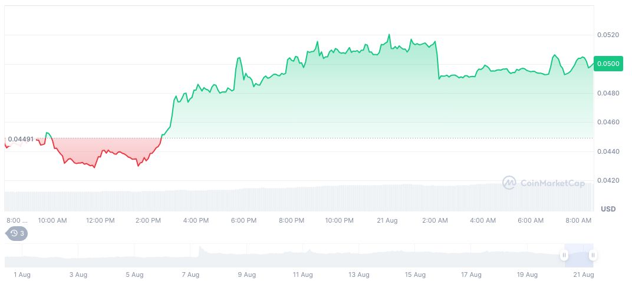Click the 6:00 PM time axis label
The width and height of the screenshot is (632, 281).
pos(243,220)
